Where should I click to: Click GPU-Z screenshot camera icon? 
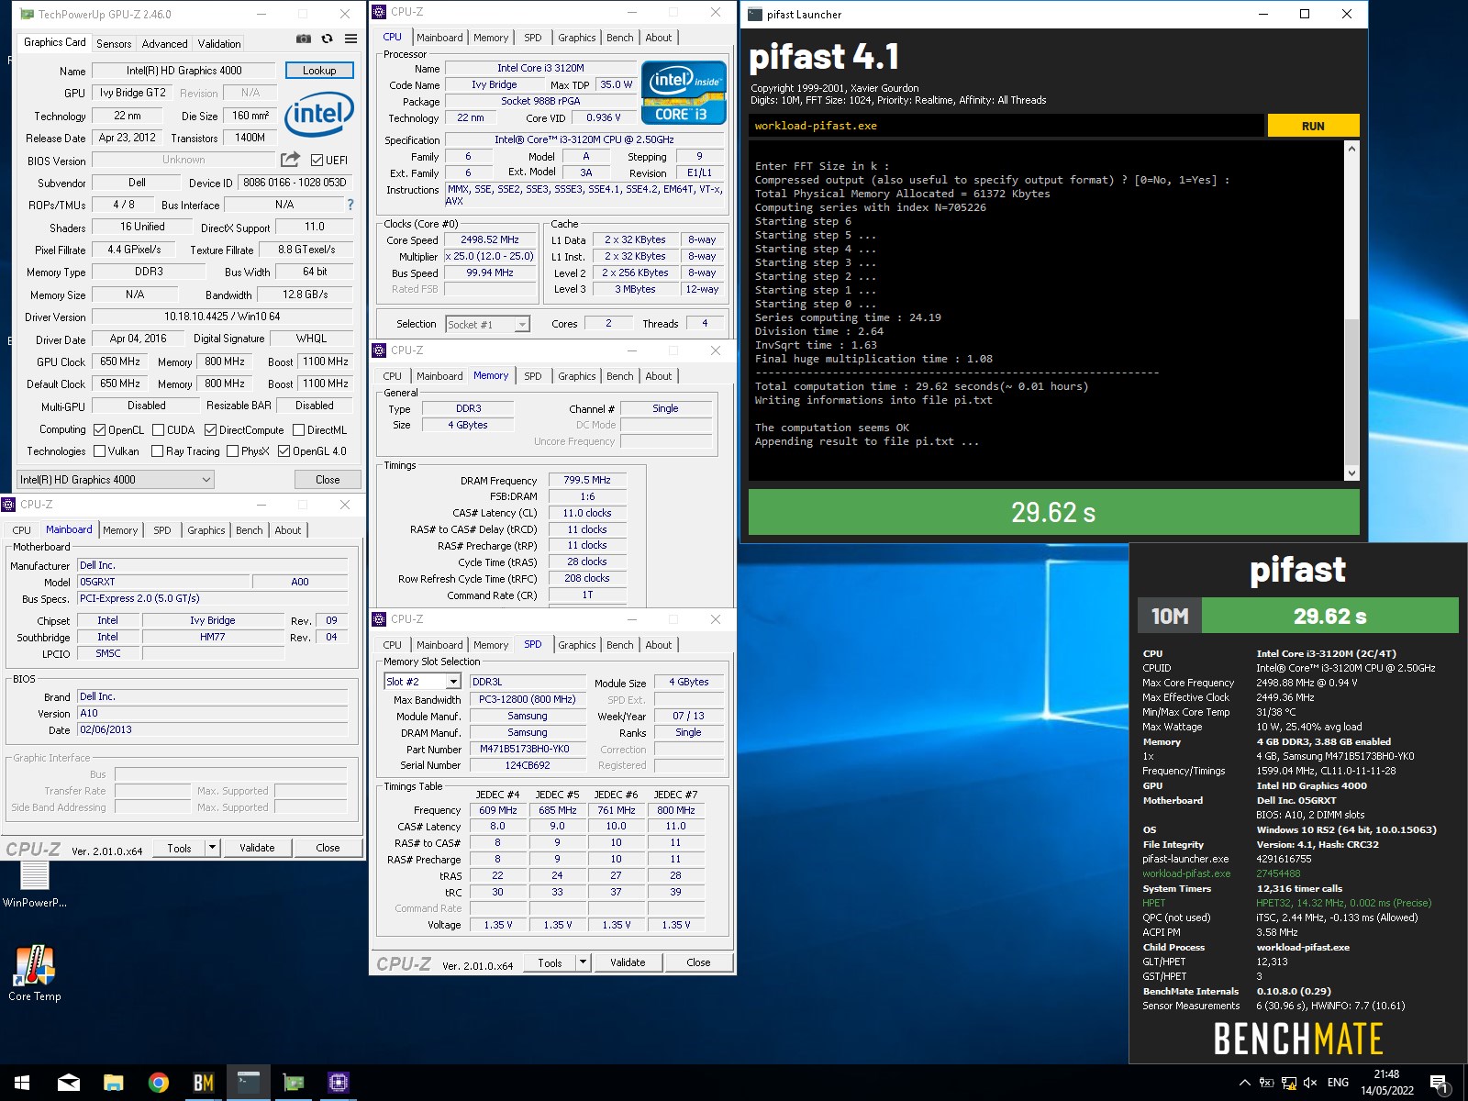304,39
